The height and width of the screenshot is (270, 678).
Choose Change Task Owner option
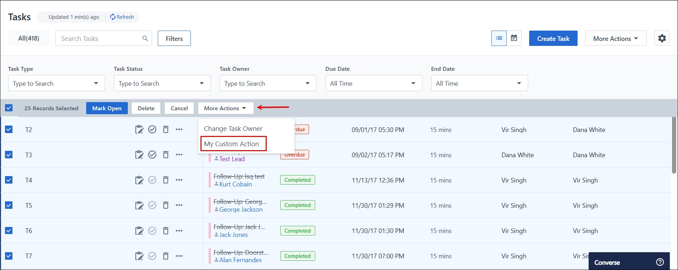click(x=233, y=128)
